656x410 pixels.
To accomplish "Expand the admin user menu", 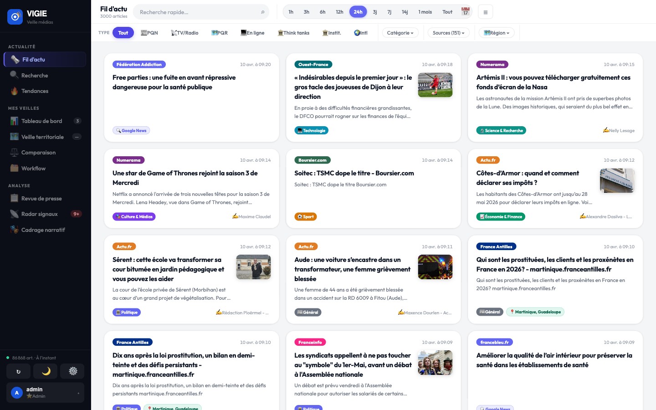I will click(x=46, y=393).
